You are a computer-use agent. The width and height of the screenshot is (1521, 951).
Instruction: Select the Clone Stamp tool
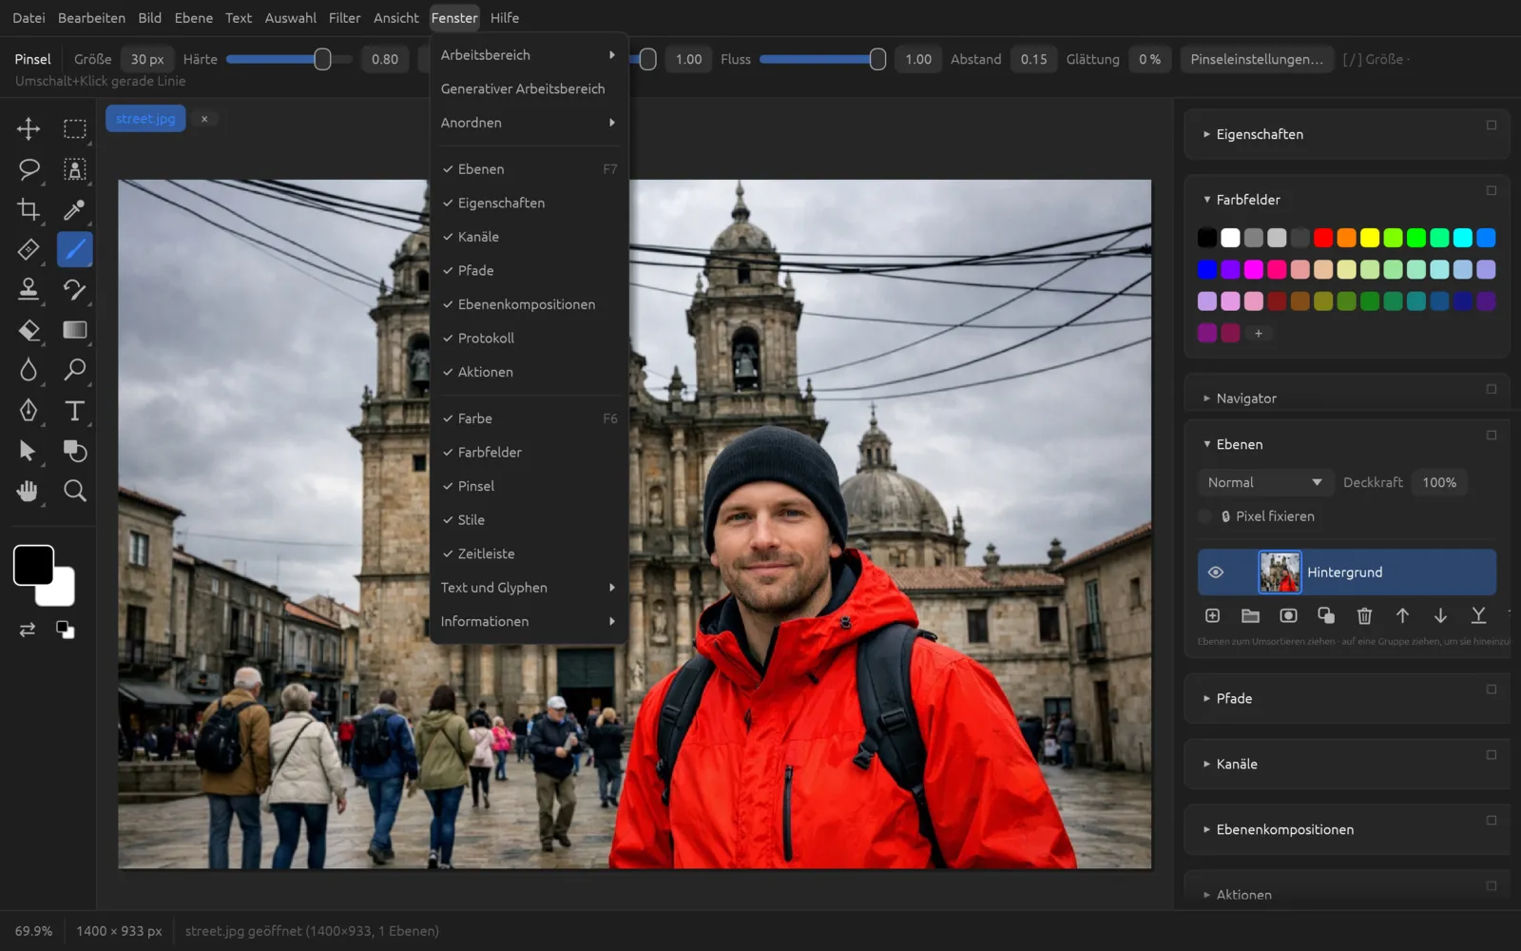pos(29,289)
